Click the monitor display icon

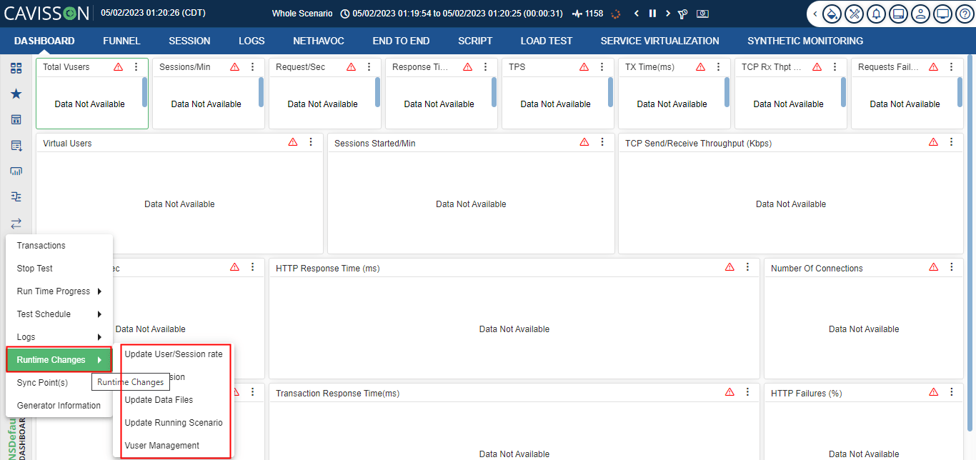(x=942, y=14)
